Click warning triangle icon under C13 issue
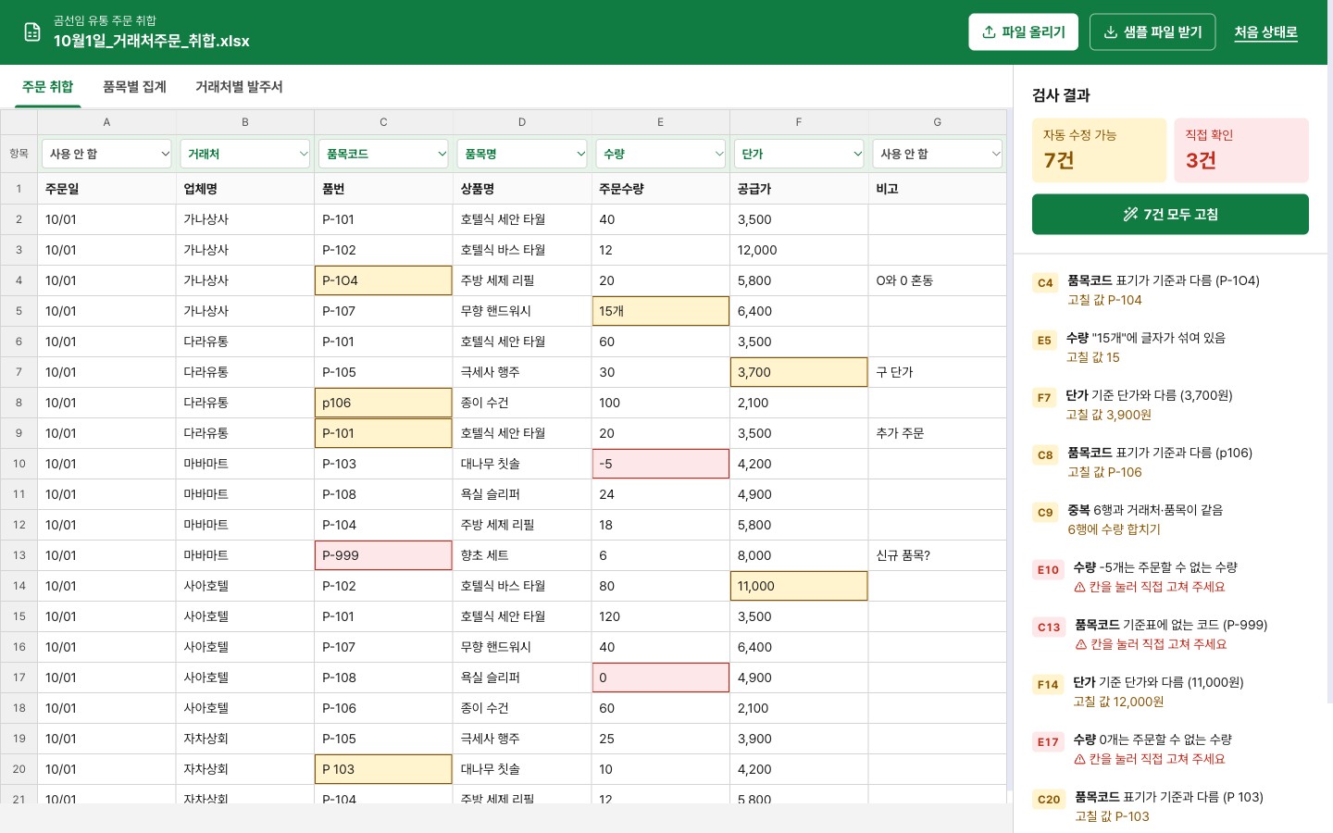Image resolution: width=1333 pixels, height=833 pixels. coord(1081,644)
